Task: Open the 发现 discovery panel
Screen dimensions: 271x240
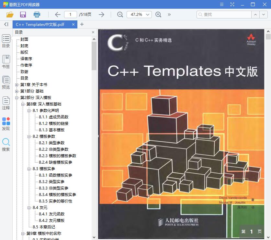Action: (6, 123)
